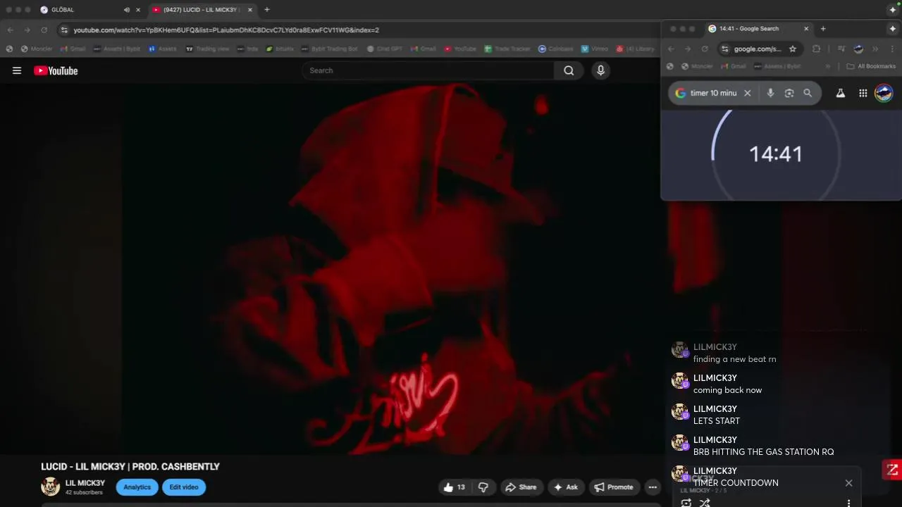Open new tab in YouTube window

267,10
